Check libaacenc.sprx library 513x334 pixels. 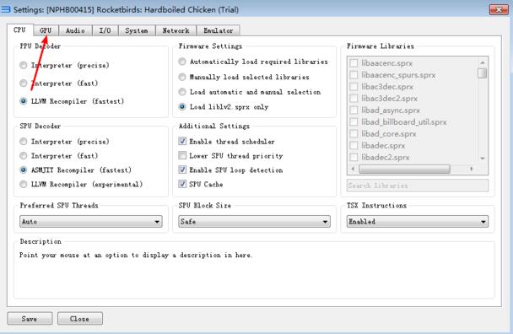tap(354, 63)
